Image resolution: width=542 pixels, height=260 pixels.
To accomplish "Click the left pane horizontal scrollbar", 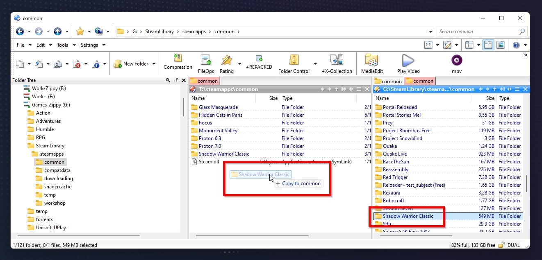I will (x=252, y=236).
